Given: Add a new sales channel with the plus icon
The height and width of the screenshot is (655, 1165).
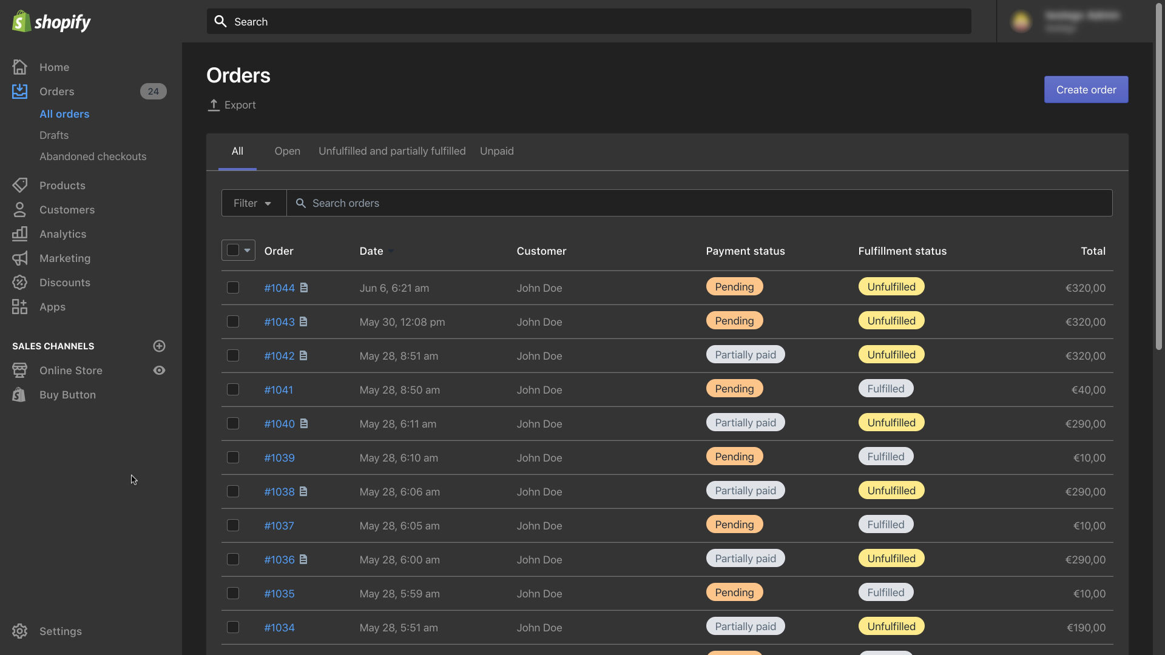Looking at the screenshot, I should (x=159, y=346).
